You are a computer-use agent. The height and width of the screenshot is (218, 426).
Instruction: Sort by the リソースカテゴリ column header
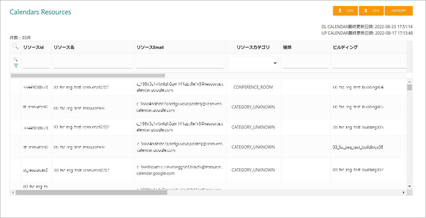pyautogui.click(x=253, y=47)
